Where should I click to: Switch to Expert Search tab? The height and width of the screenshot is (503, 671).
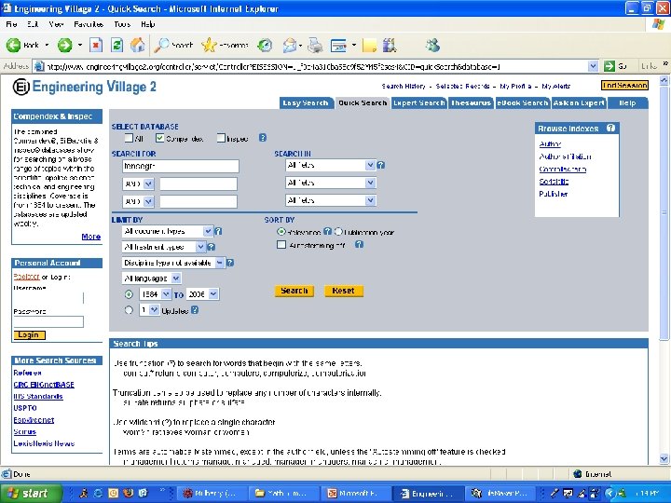pos(419,103)
